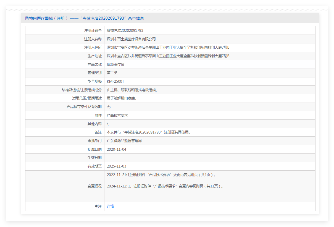Screen dimensions: 334x227
Task: Select the expiry date 2025-11-03
Action: (x=117, y=166)
